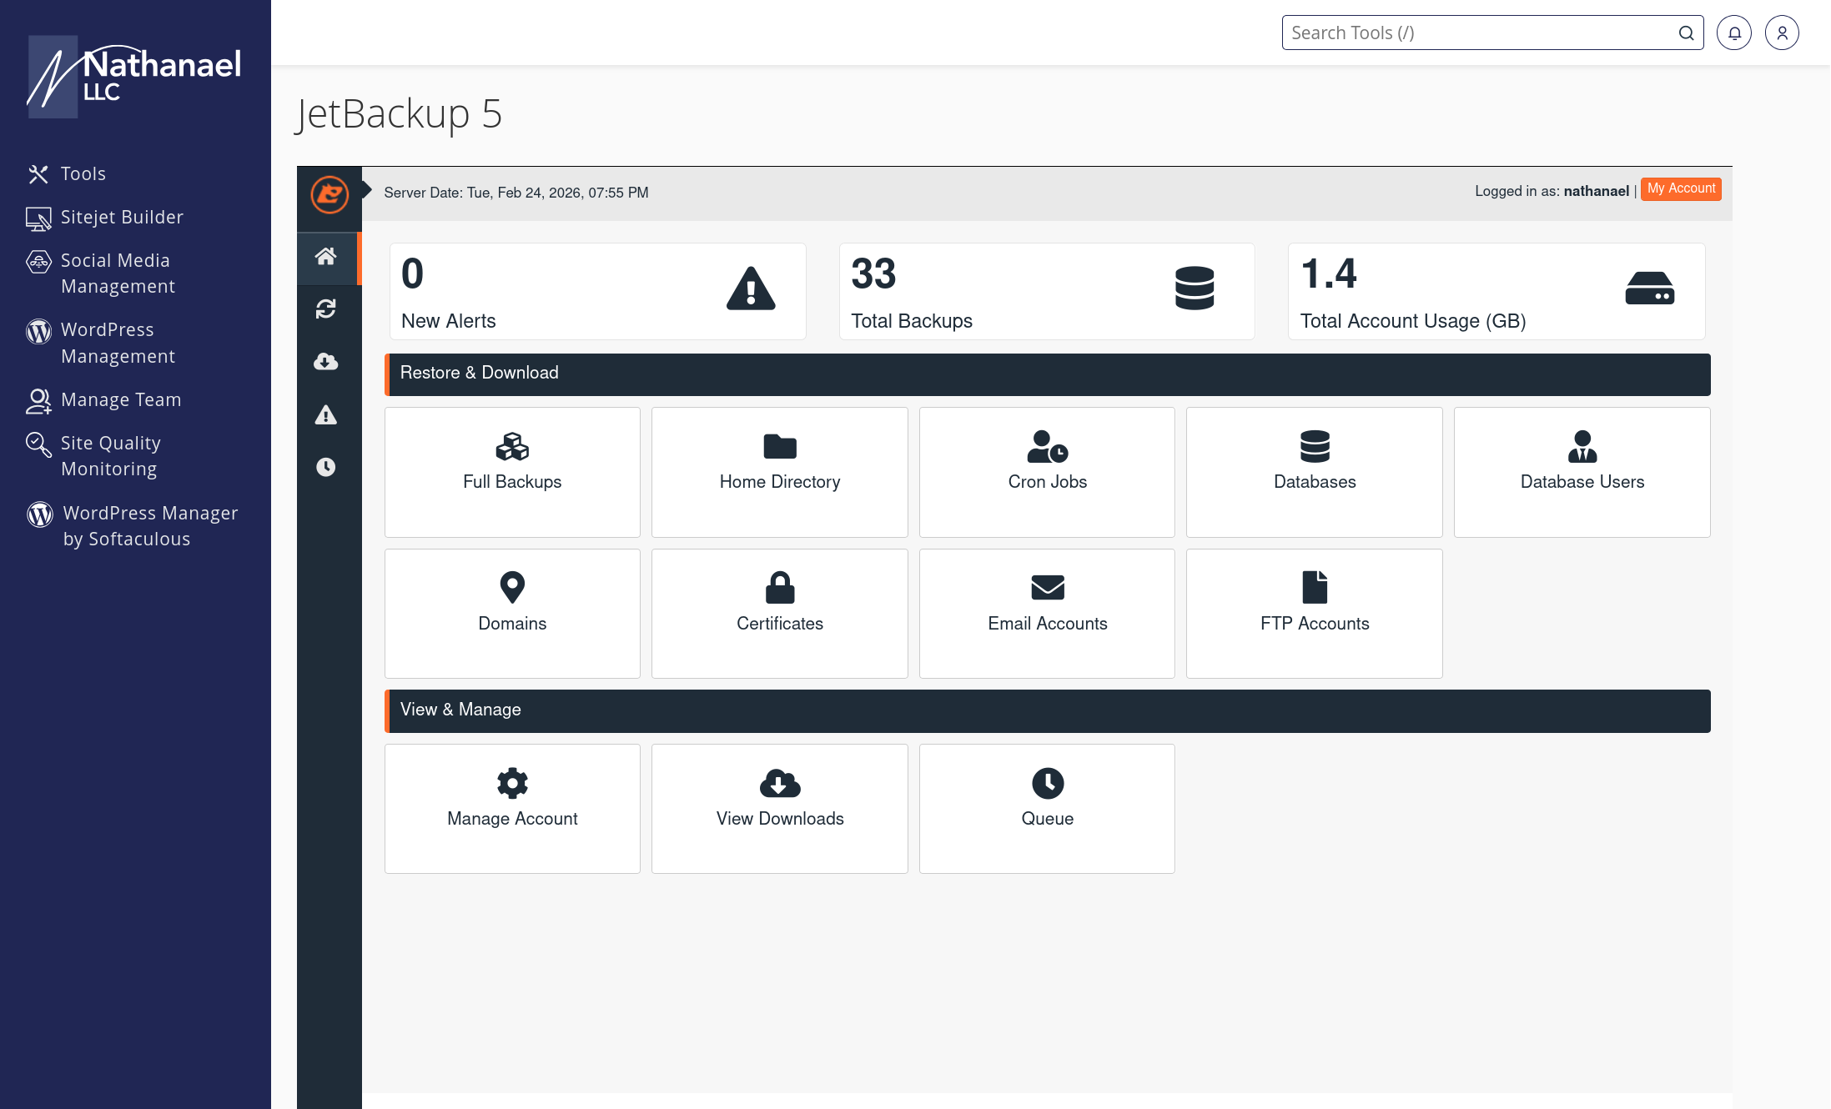Screen dimensions: 1831x1109
Task: Open the Domains pin tile
Action: pos(512,614)
